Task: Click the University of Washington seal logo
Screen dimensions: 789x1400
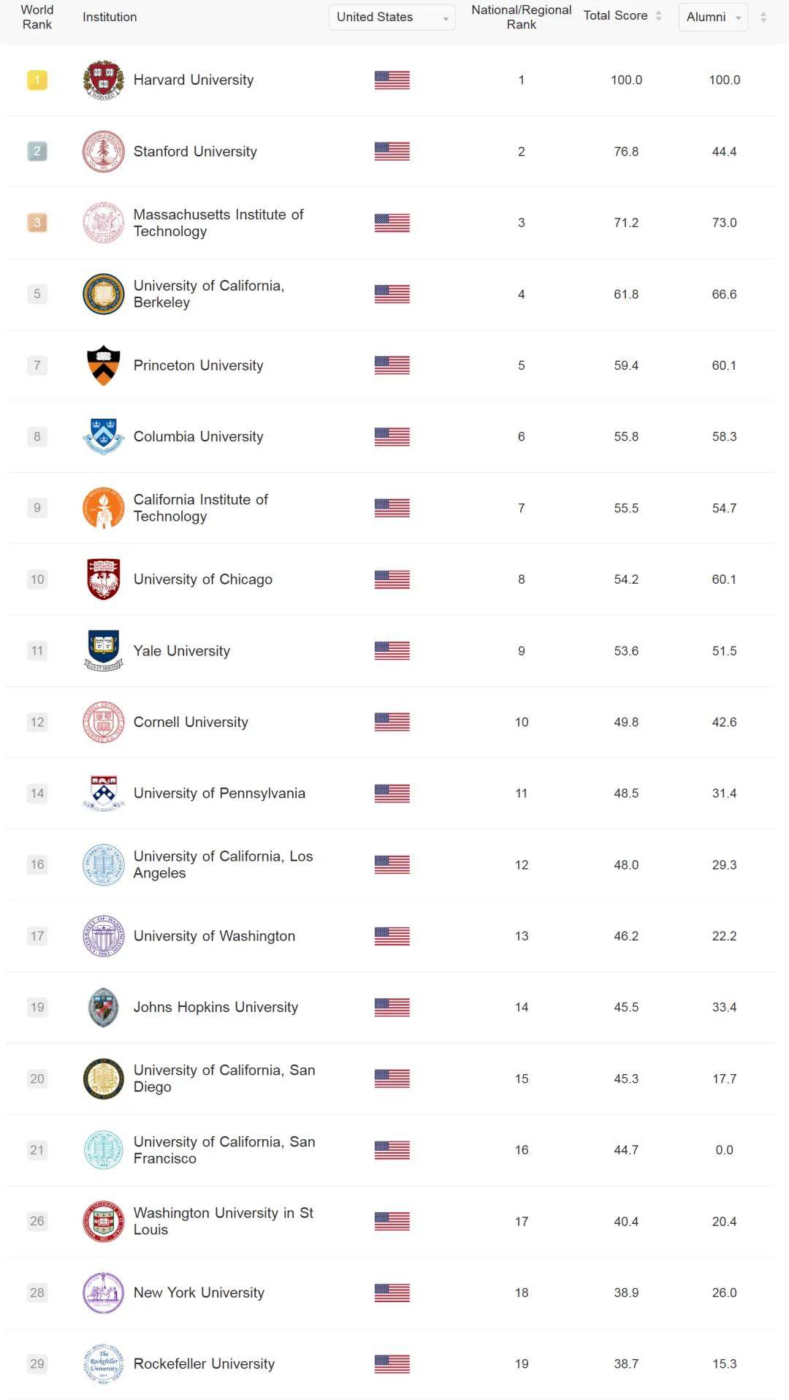Action: (x=103, y=936)
